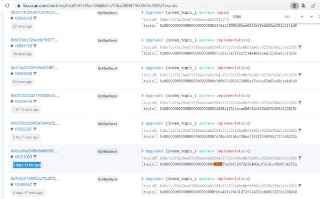Open the translate page icon in address bar

(x=303, y=6)
